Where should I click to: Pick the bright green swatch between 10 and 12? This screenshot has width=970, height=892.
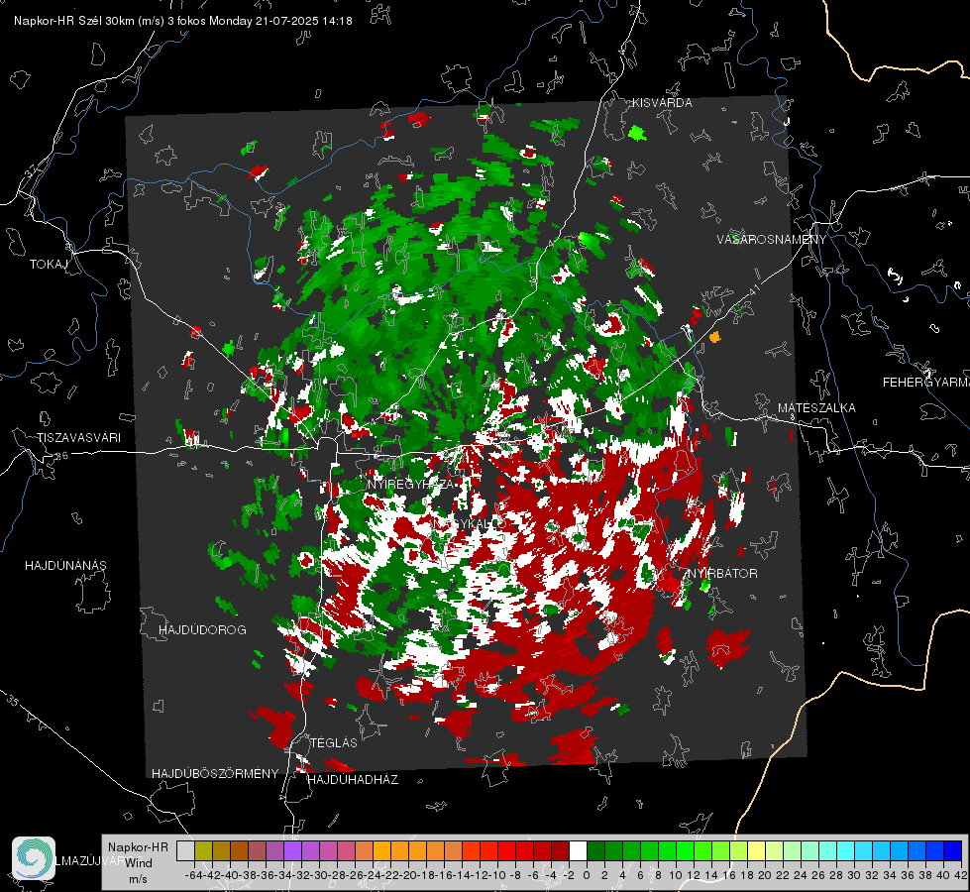[x=685, y=851]
